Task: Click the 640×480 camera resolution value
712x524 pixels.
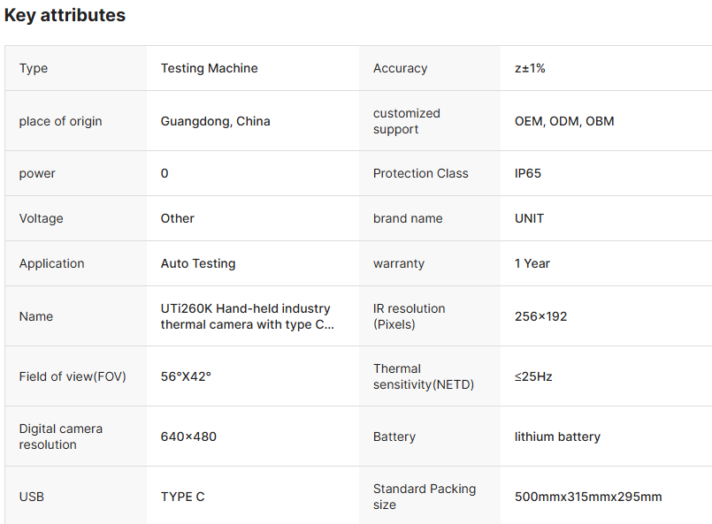Action: pyautogui.click(x=188, y=437)
